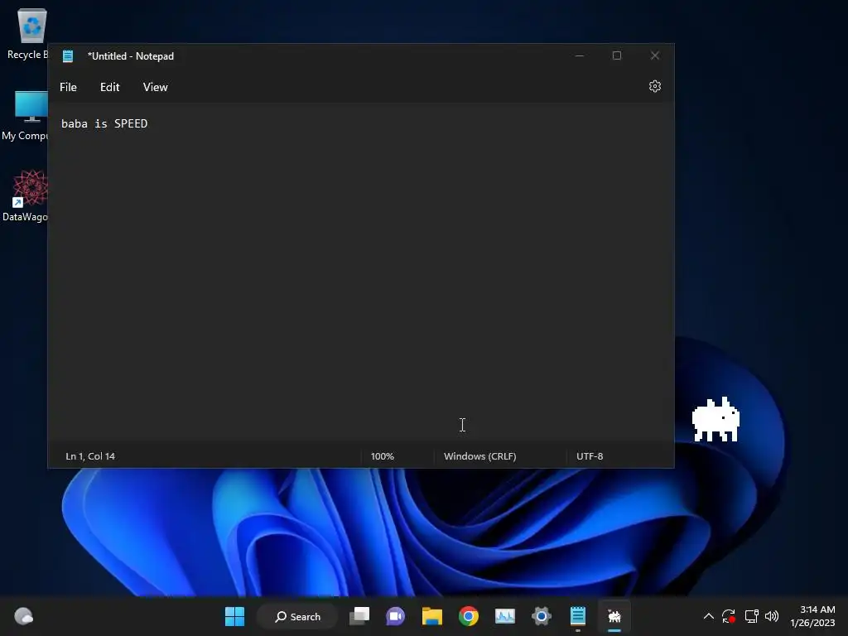Click the 'Ln 1, Col 14' status entry
Screen dimensions: 848x636
[90, 456]
